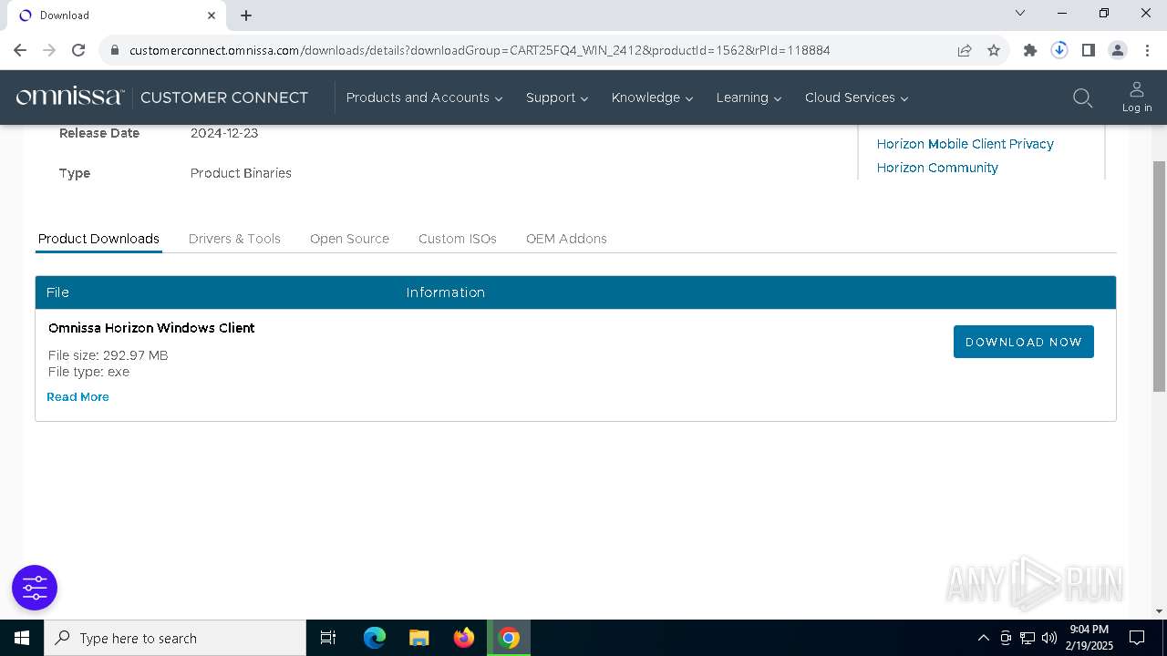The image size is (1167, 656).
Task: Click the Release Date value 2024-12-23
Action: coord(224,133)
